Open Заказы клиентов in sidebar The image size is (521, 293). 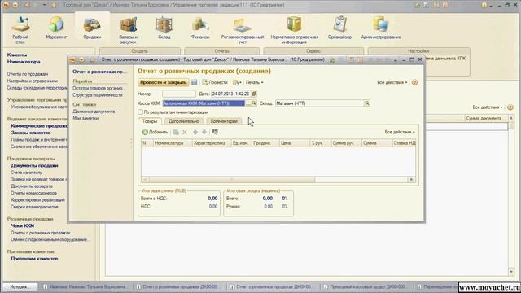coord(31,133)
